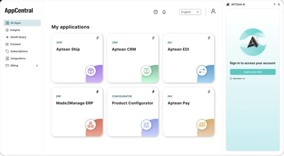The width and height of the screenshot is (284, 156).
Task: Click the SHIP category label
Action: [x=59, y=43]
